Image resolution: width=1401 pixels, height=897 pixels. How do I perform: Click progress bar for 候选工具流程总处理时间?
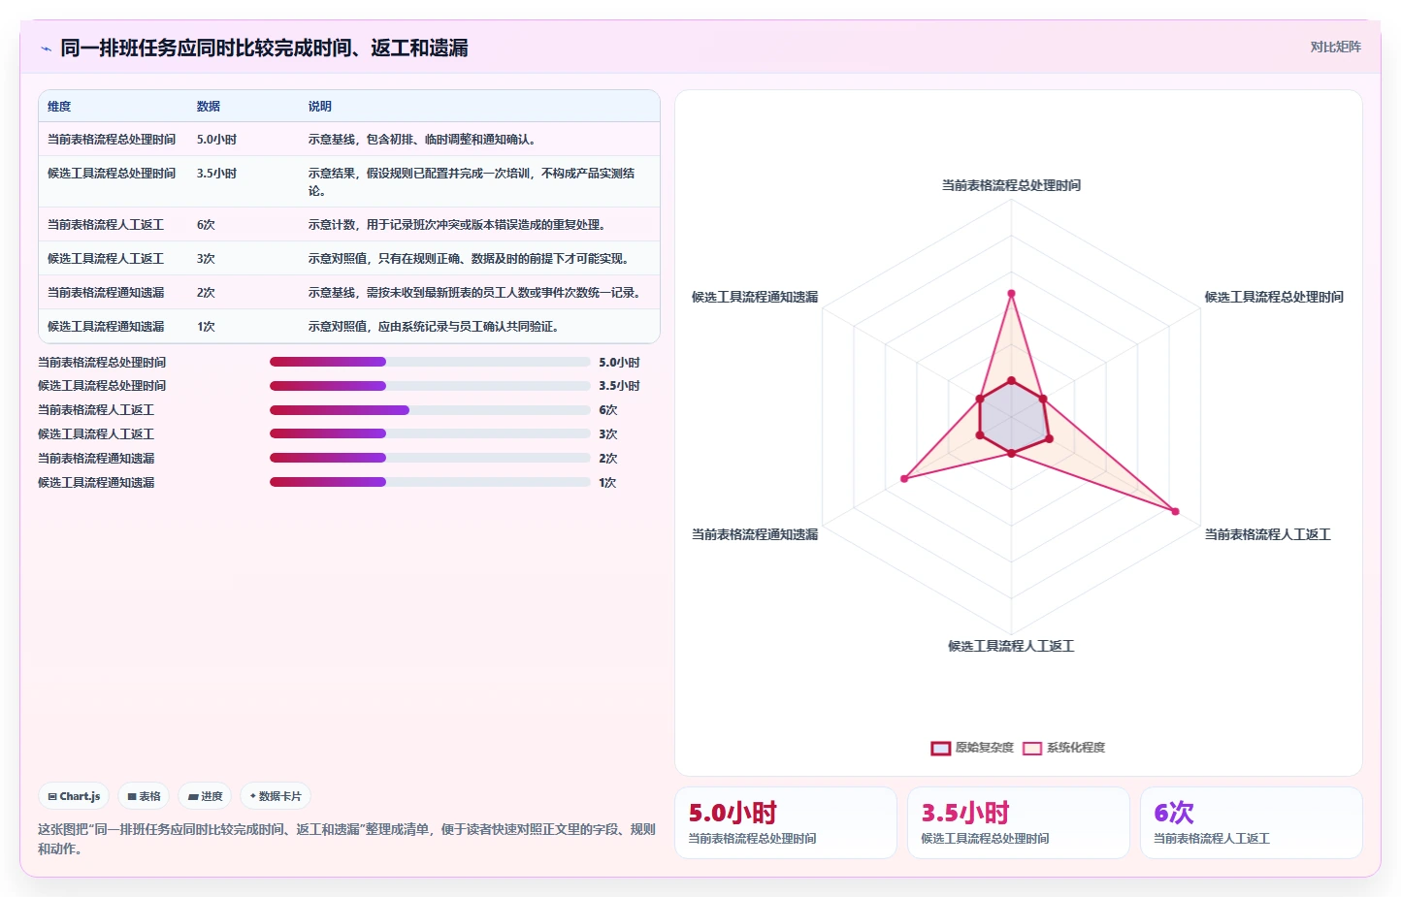coord(430,386)
